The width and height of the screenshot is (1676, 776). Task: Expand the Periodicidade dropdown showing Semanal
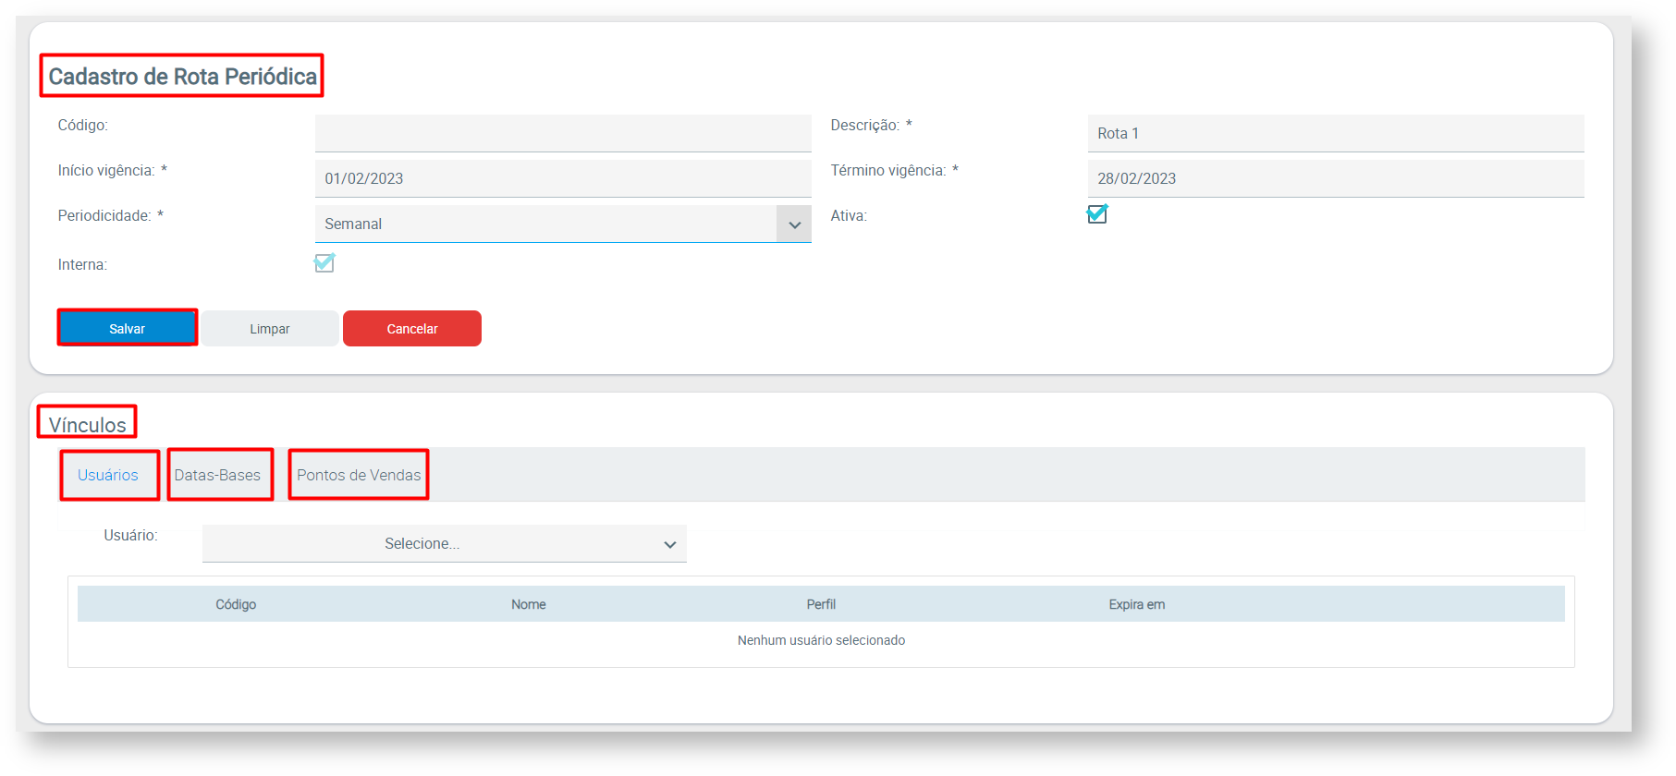(x=562, y=224)
